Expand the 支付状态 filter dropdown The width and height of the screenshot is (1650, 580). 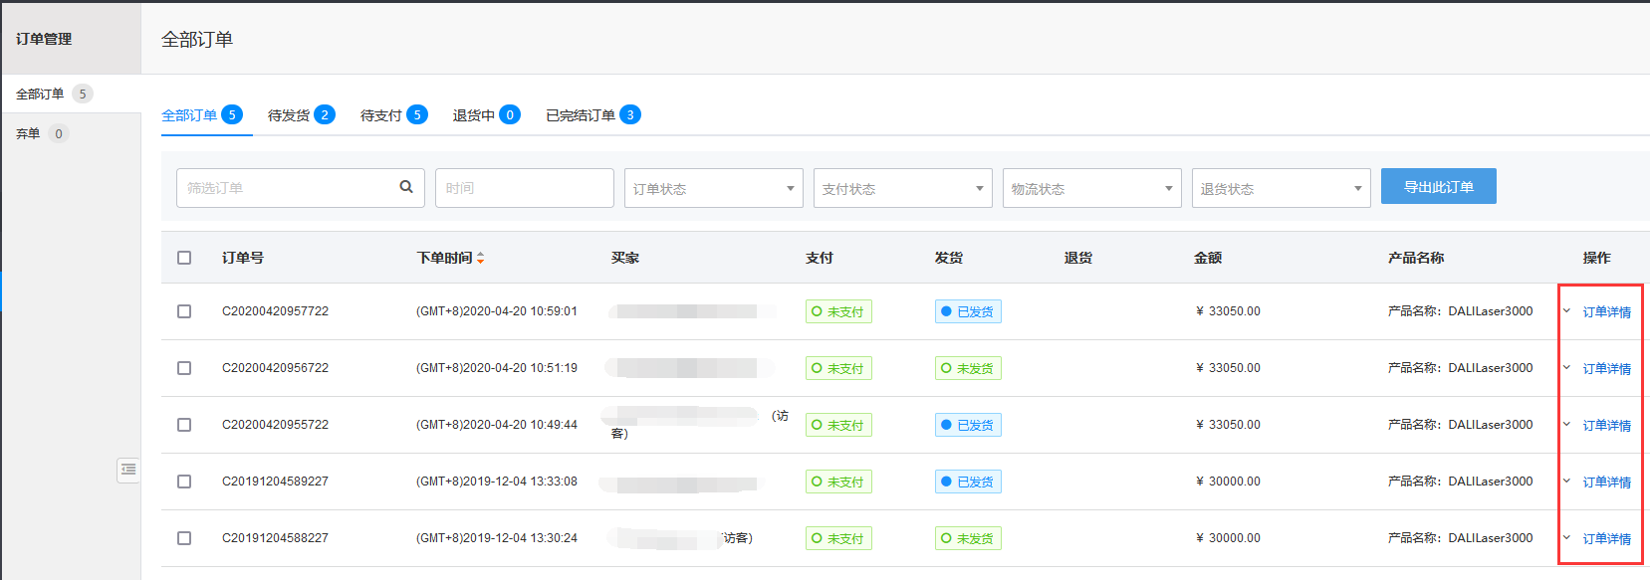click(x=902, y=188)
